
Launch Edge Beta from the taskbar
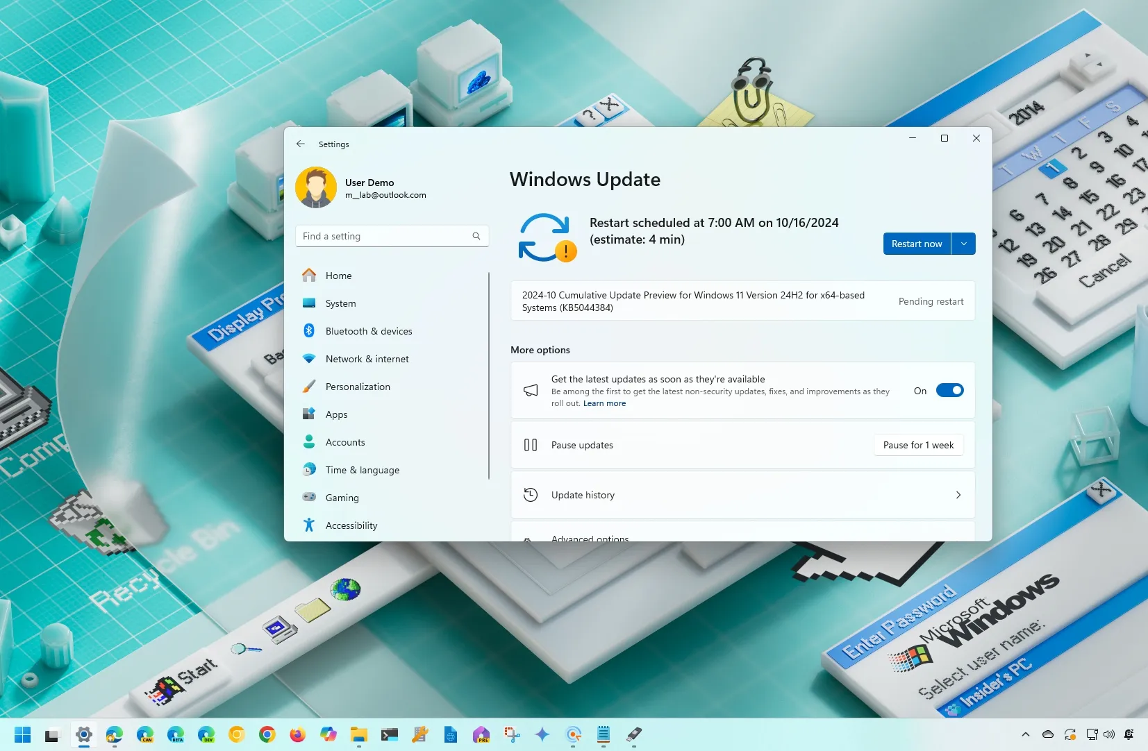[176, 734]
